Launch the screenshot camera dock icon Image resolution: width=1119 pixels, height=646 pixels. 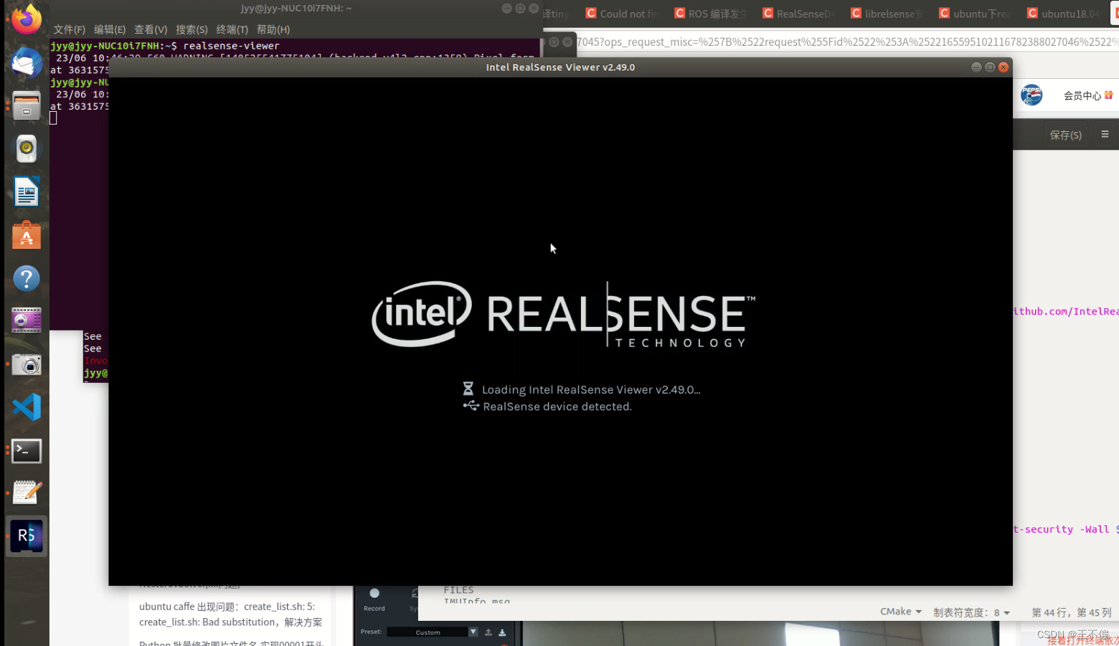pyautogui.click(x=27, y=364)
